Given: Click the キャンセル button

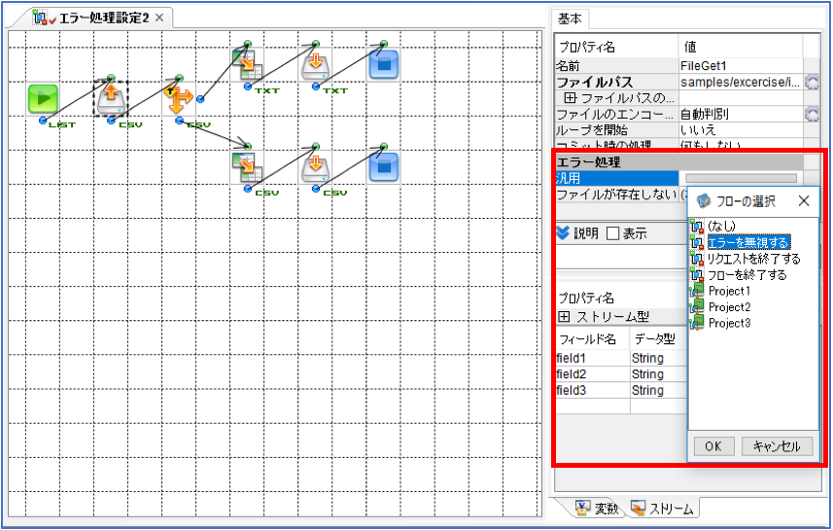Looking at the screenshot, I should pyautogui.click(x=777, y=446).
